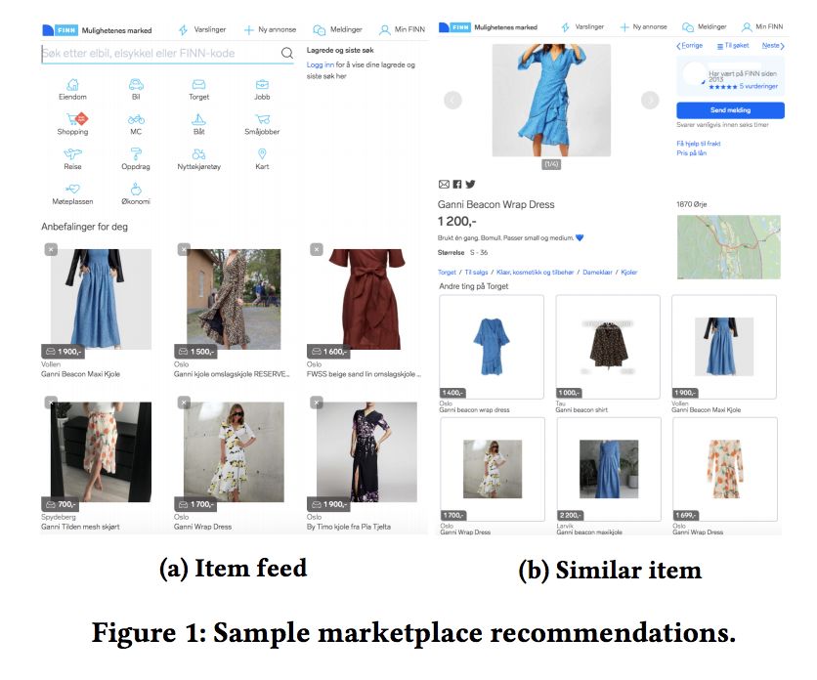Open similar item Ganni beacon maxikjole 2 200,-

click(609, 469)
